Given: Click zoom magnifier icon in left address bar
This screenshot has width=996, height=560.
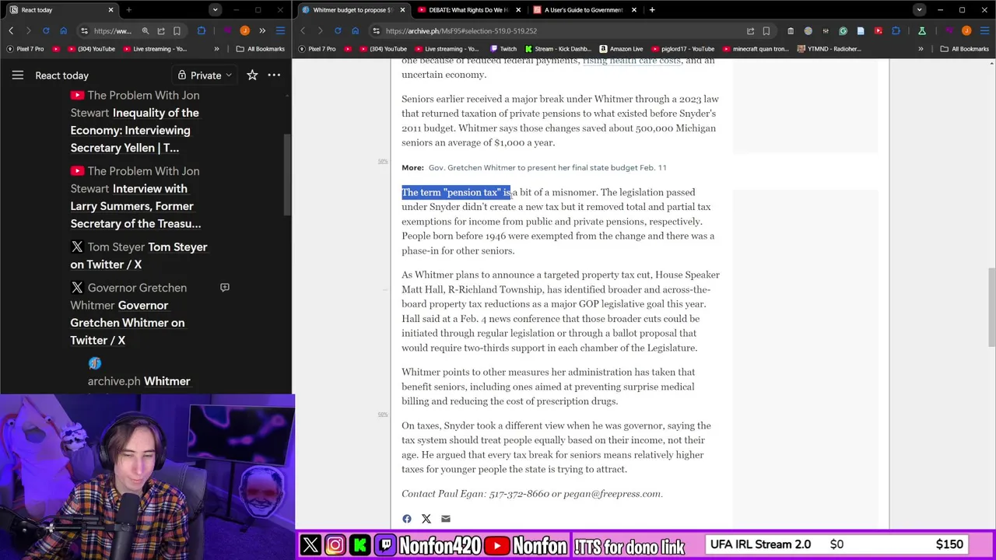Looking at the screenshot, I should (x=145, y=31).
